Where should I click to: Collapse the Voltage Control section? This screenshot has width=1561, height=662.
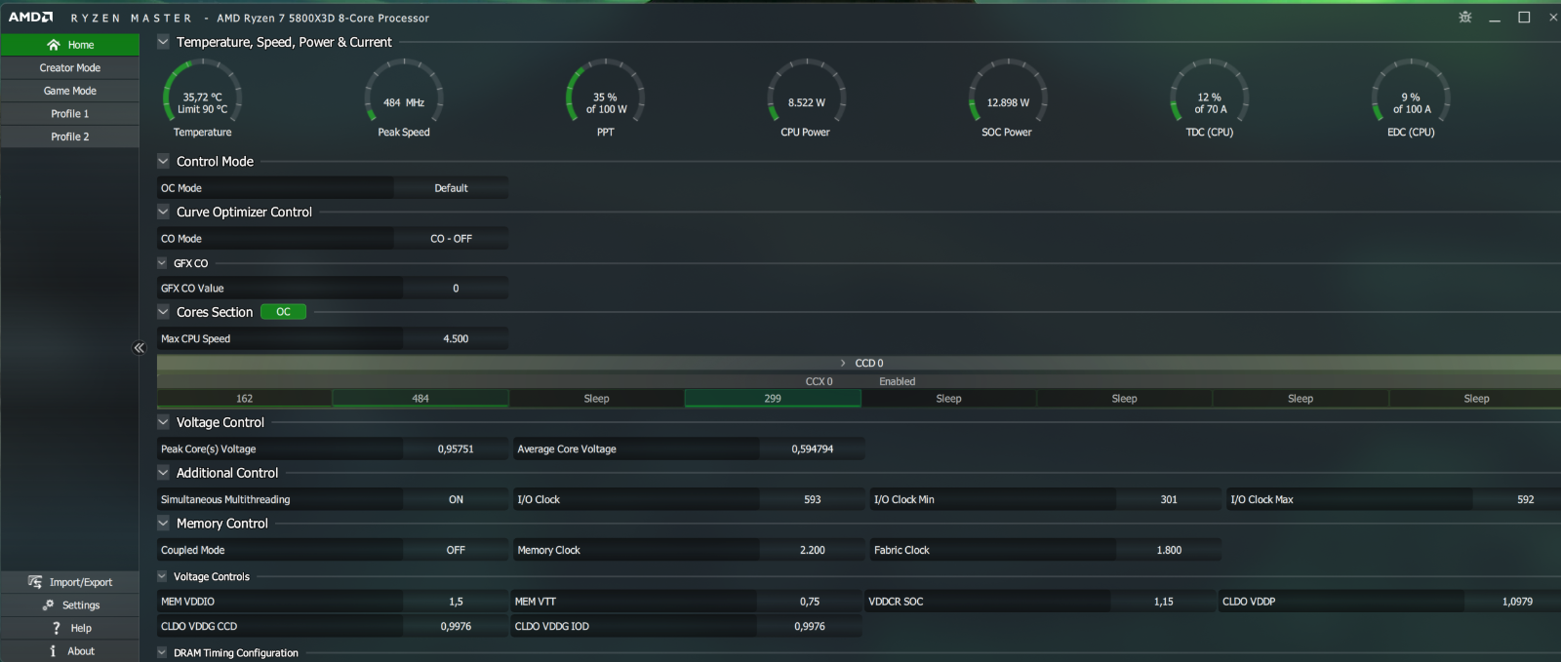(x=163, y=422)
